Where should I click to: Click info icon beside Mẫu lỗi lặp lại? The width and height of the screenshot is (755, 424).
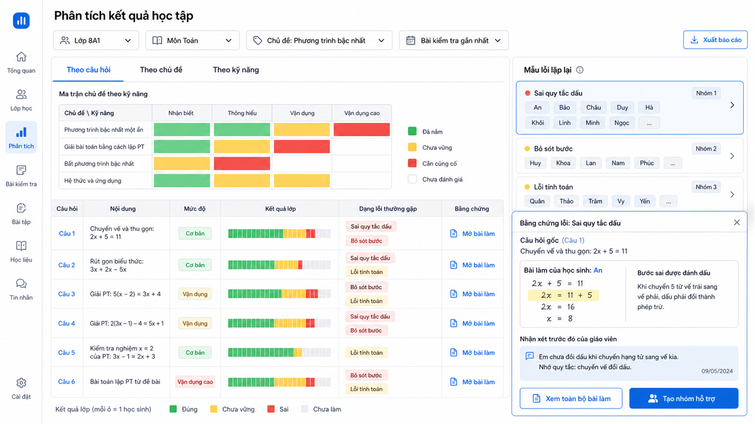tap(580, 70)
